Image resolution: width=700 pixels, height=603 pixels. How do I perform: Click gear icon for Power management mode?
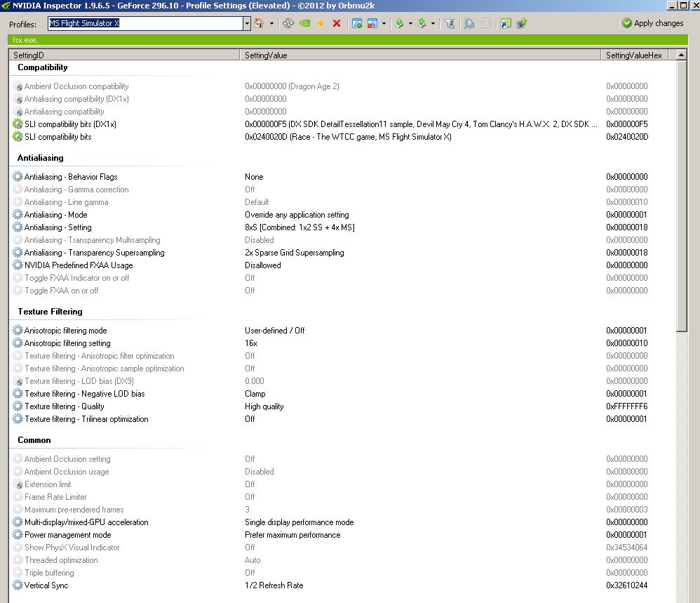[18, 535]
